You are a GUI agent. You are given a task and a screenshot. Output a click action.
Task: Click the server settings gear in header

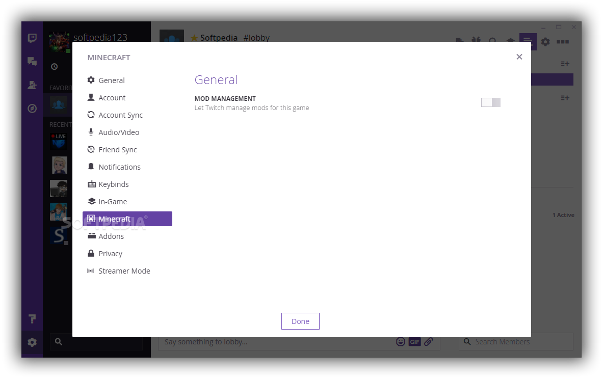click(x=545, y=42)
